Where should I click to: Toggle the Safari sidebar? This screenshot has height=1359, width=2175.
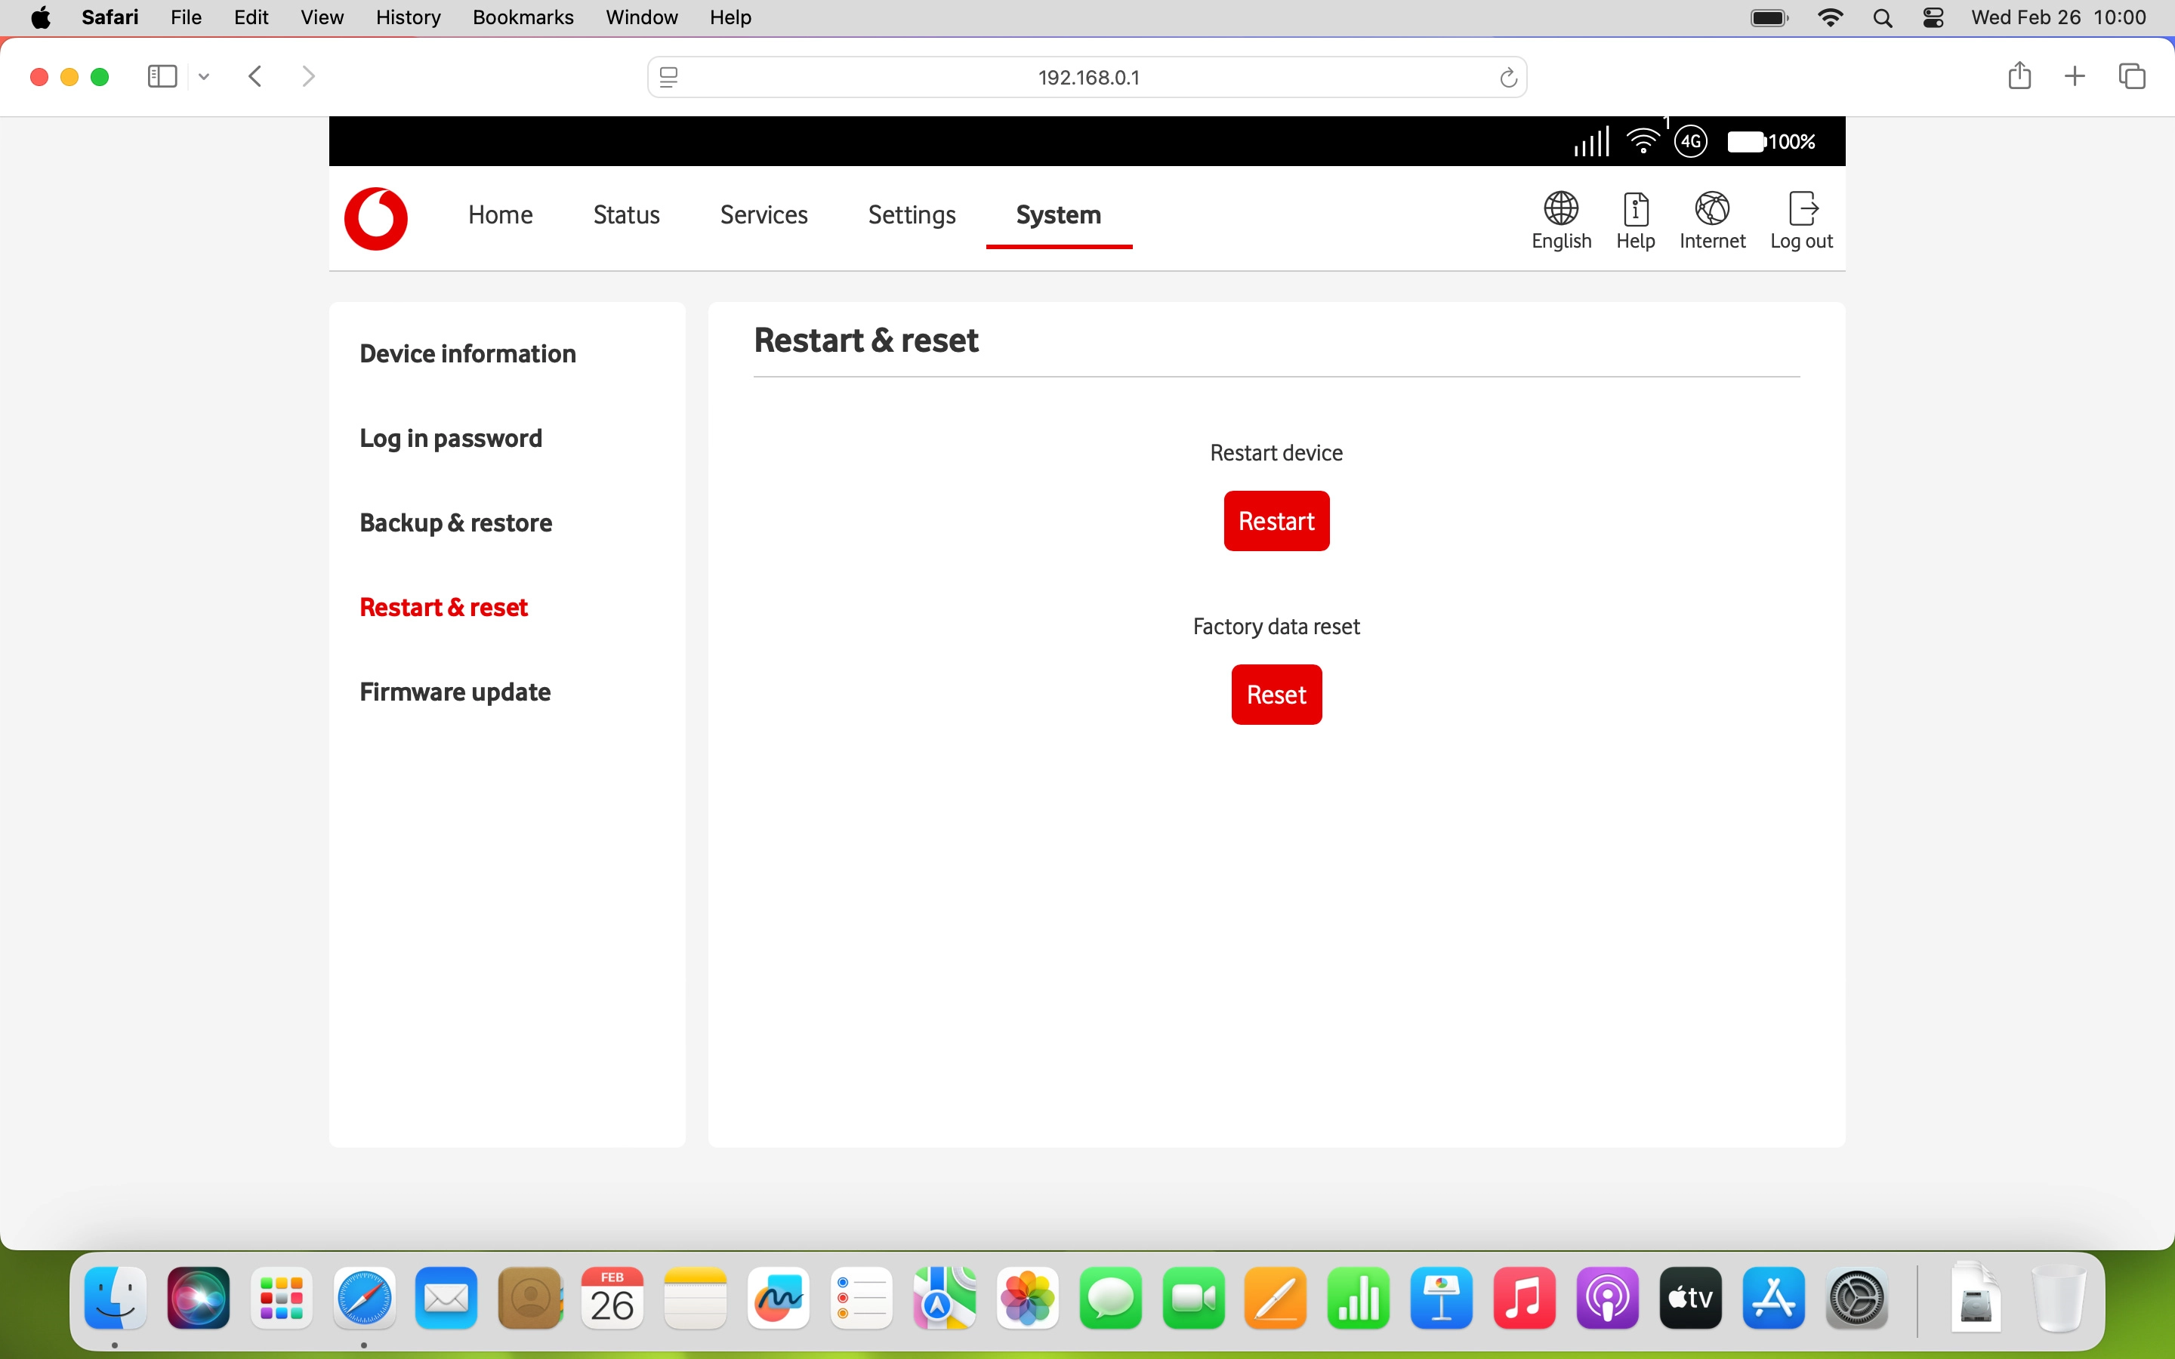tap(162, 76)
